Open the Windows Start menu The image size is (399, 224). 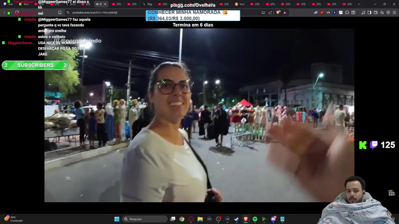click(117, 219)
